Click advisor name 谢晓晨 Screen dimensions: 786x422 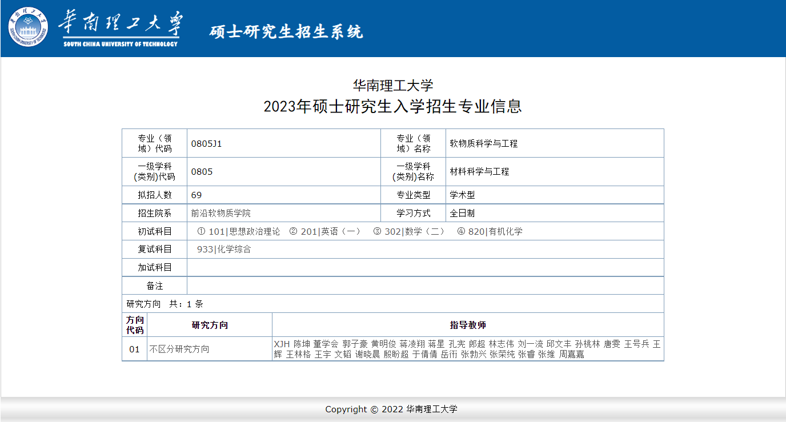[x=368, y=354]
